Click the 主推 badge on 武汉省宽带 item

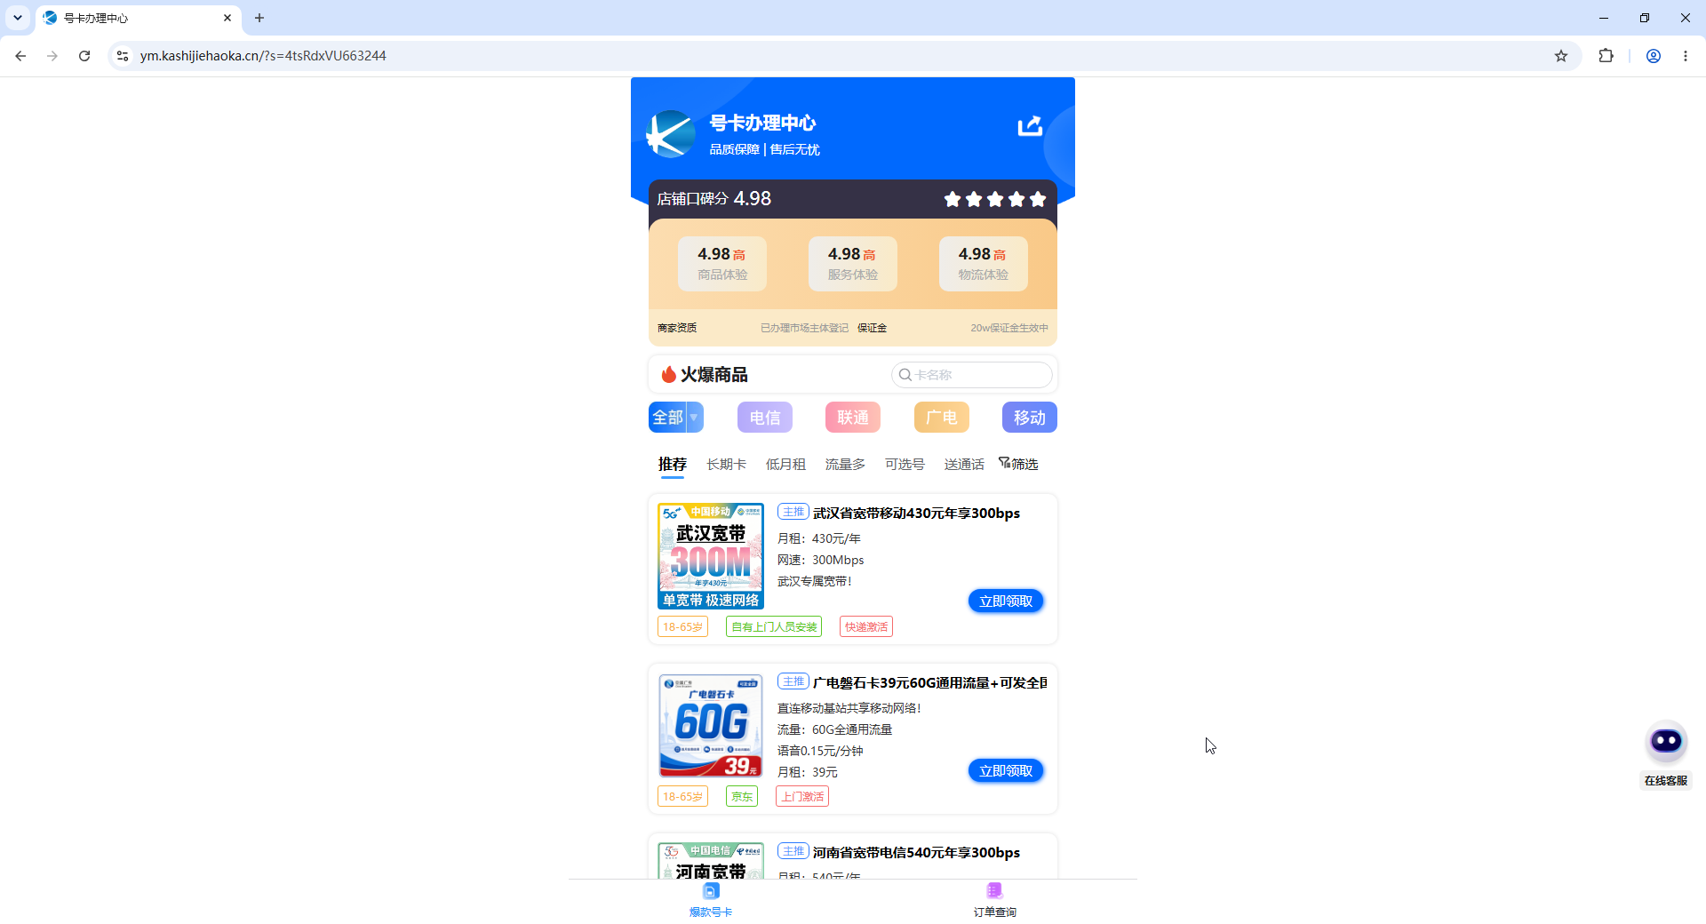point(793,512)
